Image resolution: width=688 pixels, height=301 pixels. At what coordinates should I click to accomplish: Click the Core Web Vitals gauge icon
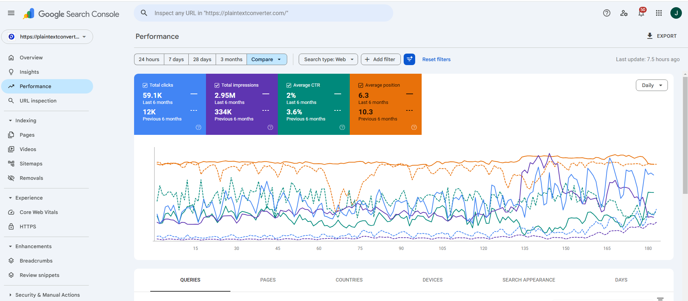11,212
